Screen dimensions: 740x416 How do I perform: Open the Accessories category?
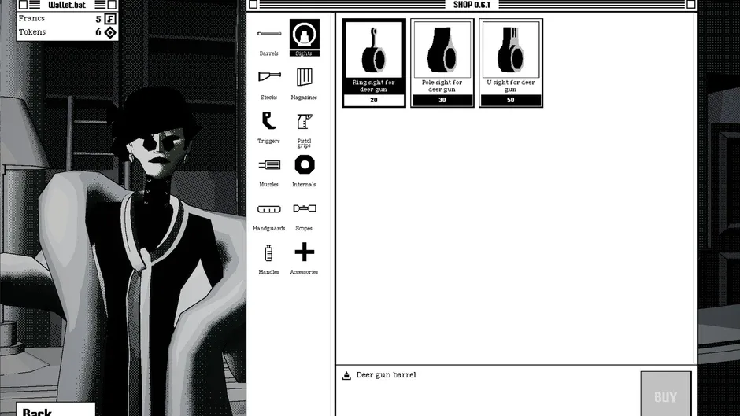[x=305, y=258]
